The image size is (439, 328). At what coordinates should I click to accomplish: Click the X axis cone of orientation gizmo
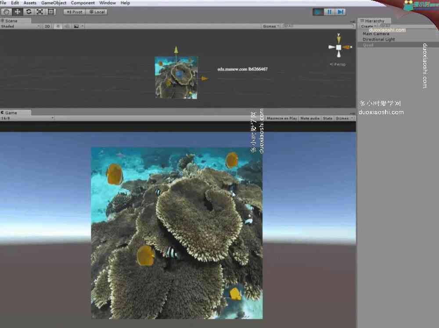(347, 47)
